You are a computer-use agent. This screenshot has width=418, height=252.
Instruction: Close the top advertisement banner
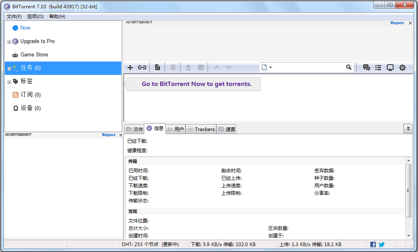point(410,23)
